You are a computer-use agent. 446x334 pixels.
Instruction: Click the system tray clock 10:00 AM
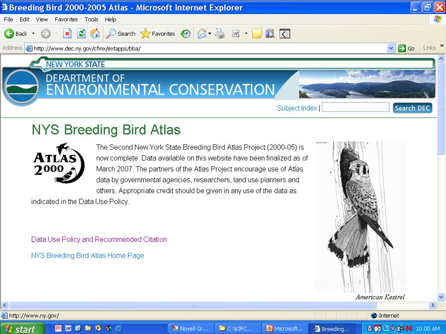pyautogui.click(x=427, y=328)
